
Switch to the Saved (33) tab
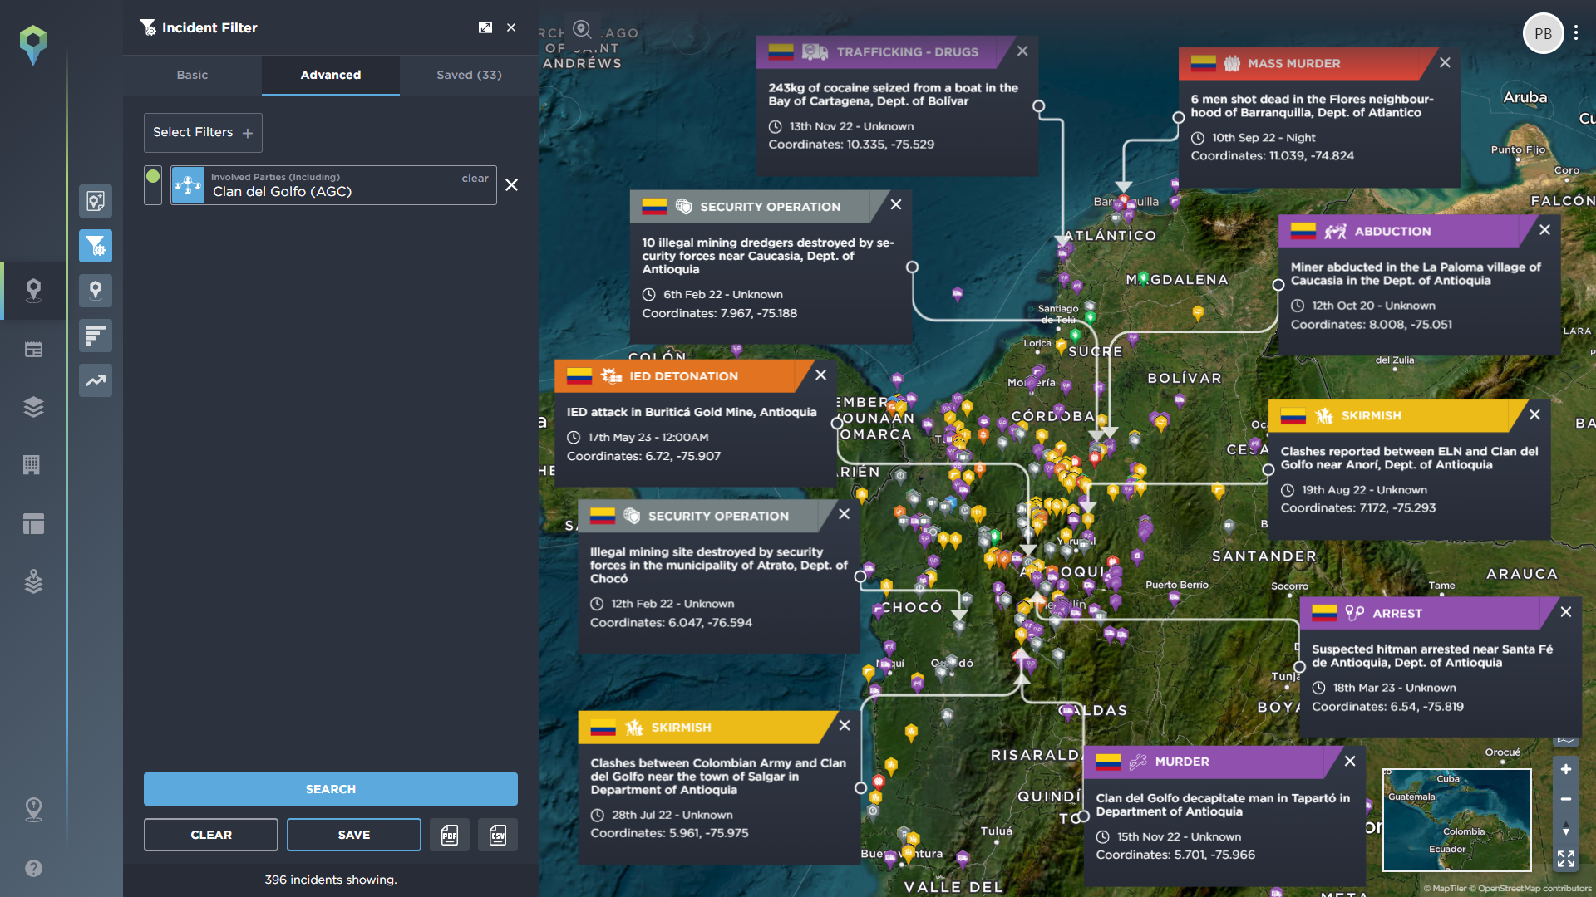[x=469, y=75]
